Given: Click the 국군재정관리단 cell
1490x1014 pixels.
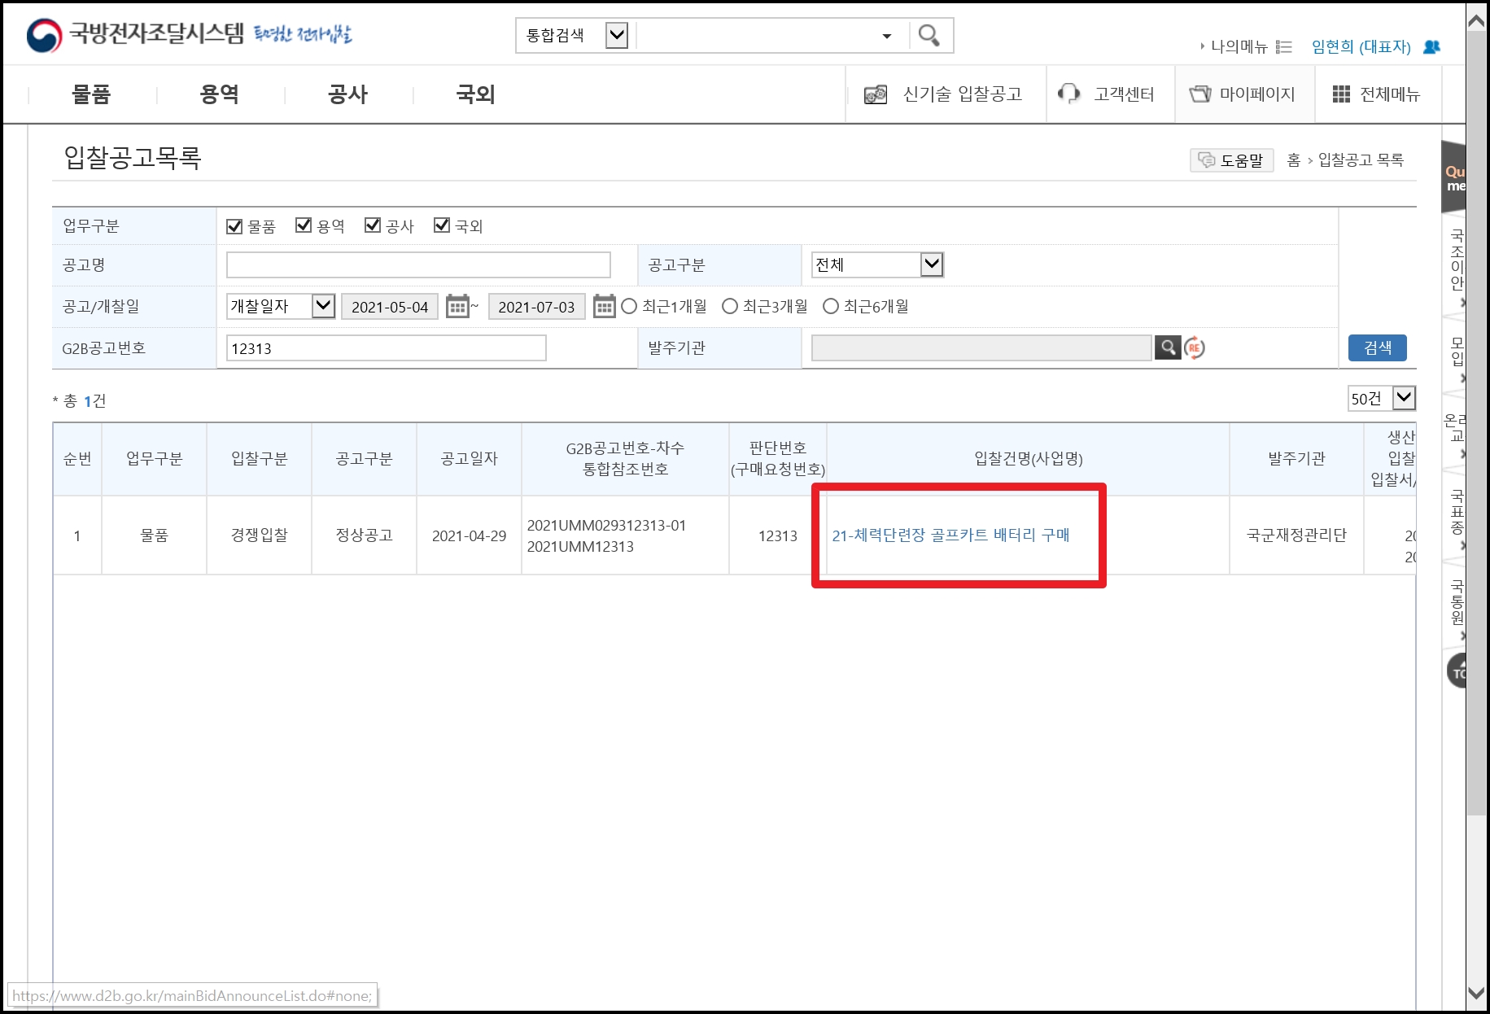Looking at the screenshot, I should click(1296, 535).
